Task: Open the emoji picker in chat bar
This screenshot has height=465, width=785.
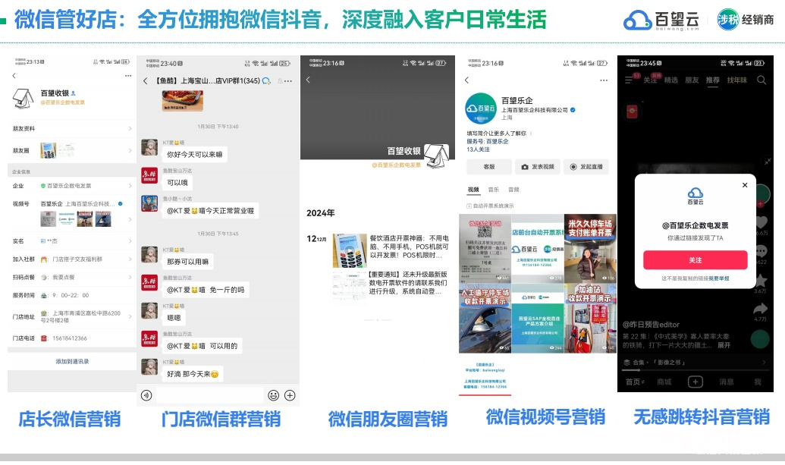Action: click(x=273, y=395)
